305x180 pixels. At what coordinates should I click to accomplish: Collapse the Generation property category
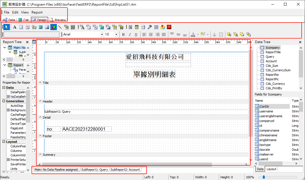pos(4,101)
